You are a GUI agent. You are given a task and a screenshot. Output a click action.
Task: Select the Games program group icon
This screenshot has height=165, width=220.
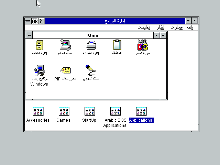(x=64, y=111)
